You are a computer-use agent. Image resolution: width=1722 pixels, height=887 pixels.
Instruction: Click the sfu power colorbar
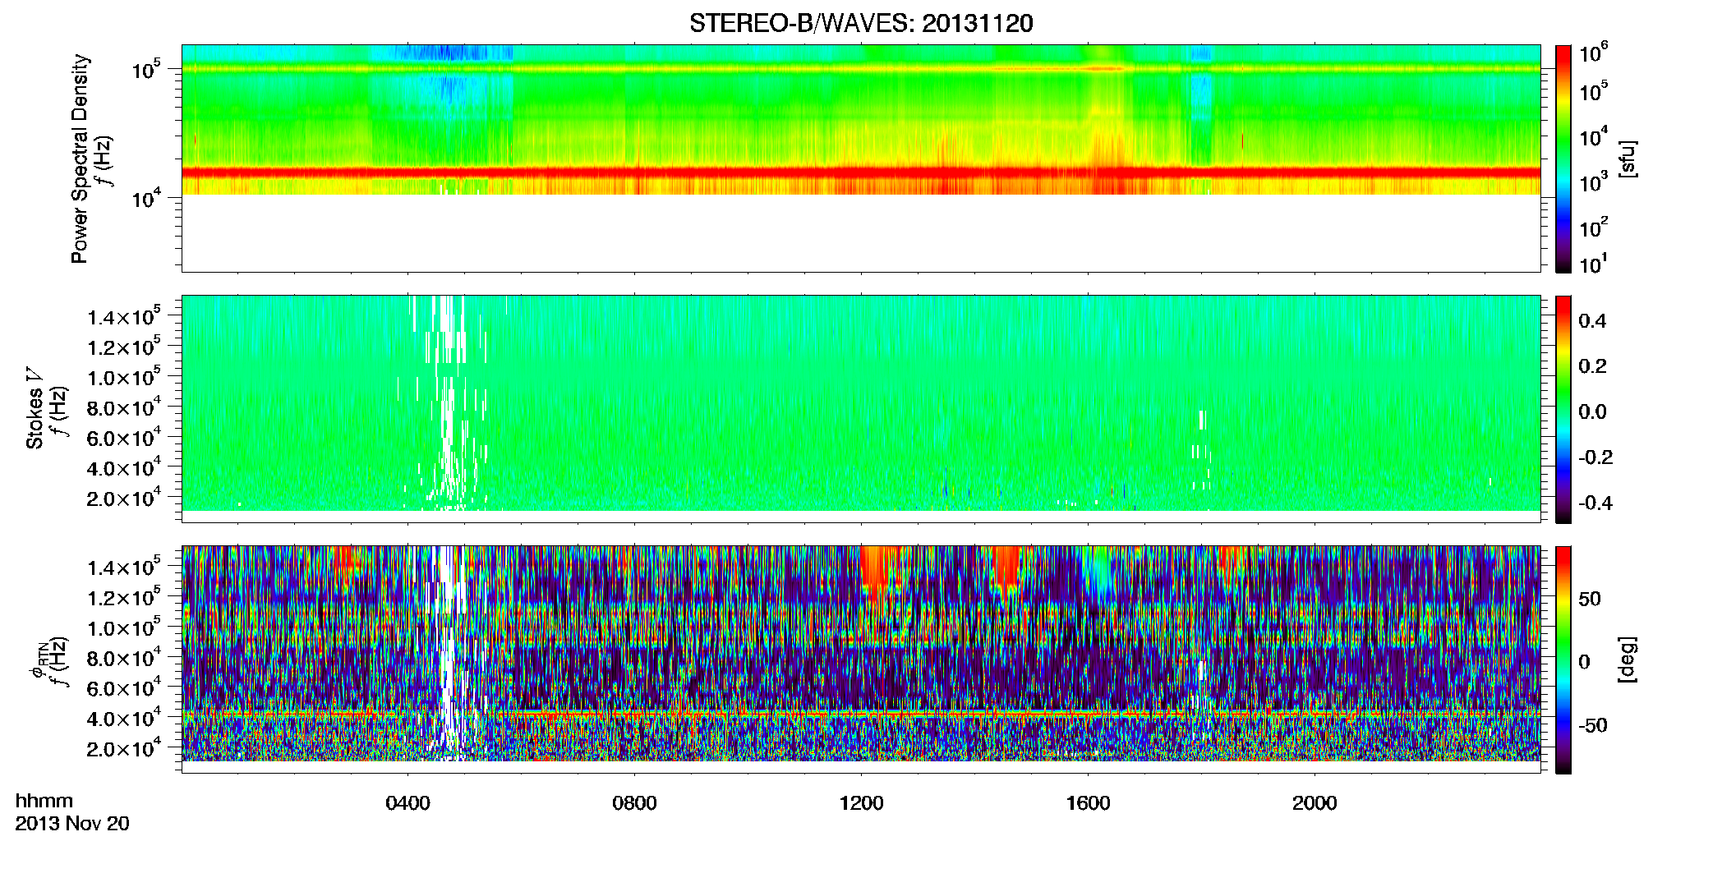pos(1563,159)
